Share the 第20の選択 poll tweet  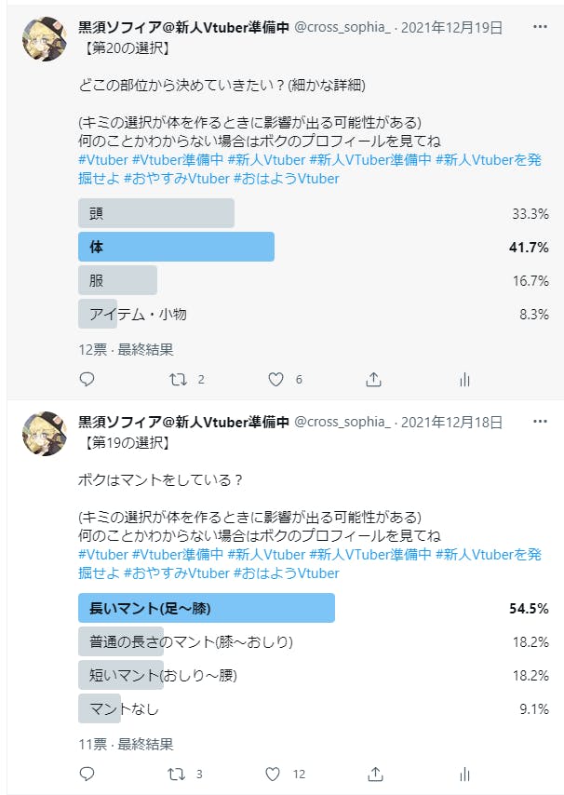tap(374, 379)
